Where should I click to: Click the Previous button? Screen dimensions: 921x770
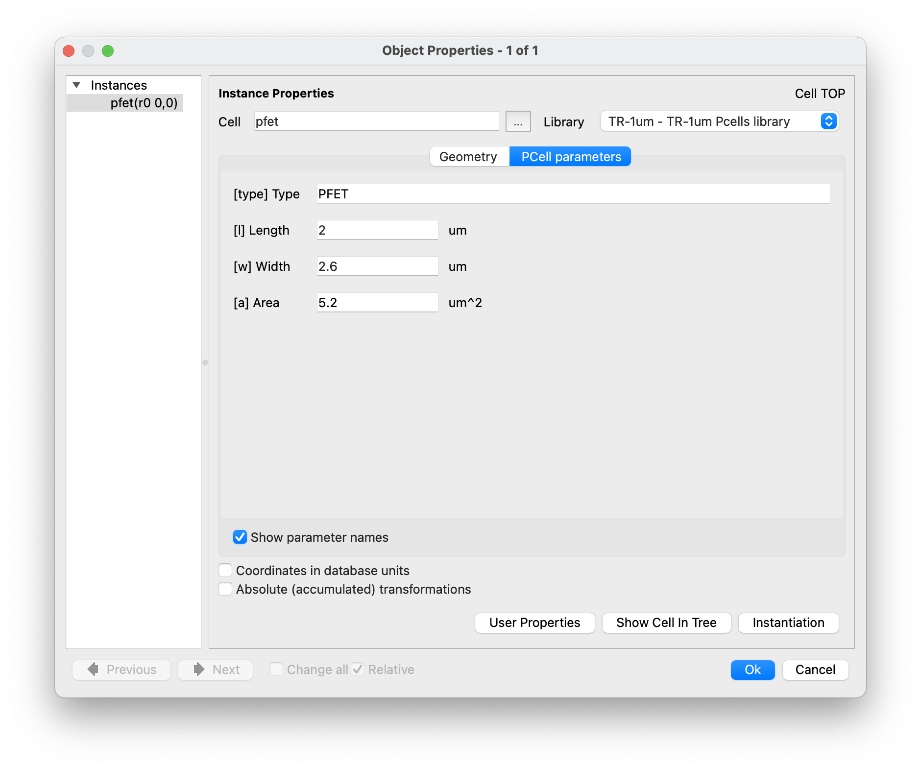(121, 670)
